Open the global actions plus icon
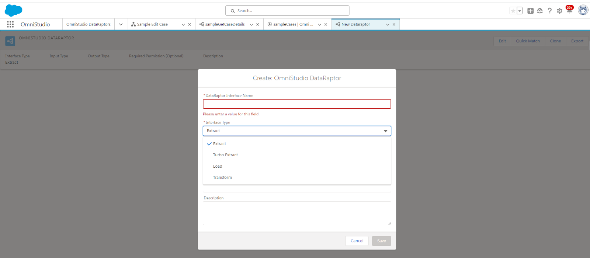590x258 pixels. [530, 11]
